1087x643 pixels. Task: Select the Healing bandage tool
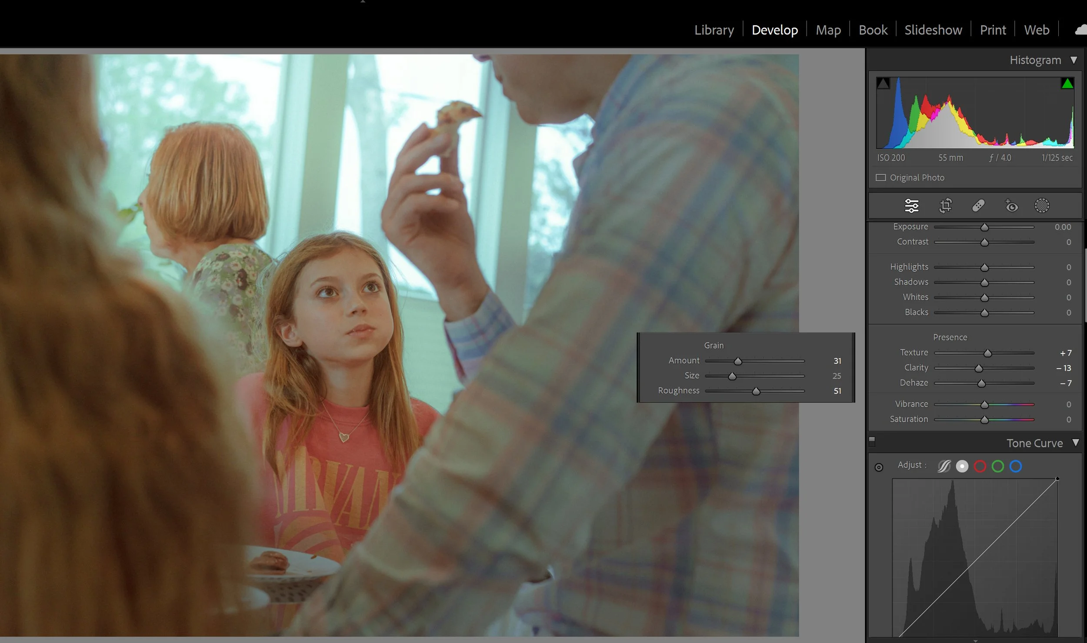(x=978, y=206)
